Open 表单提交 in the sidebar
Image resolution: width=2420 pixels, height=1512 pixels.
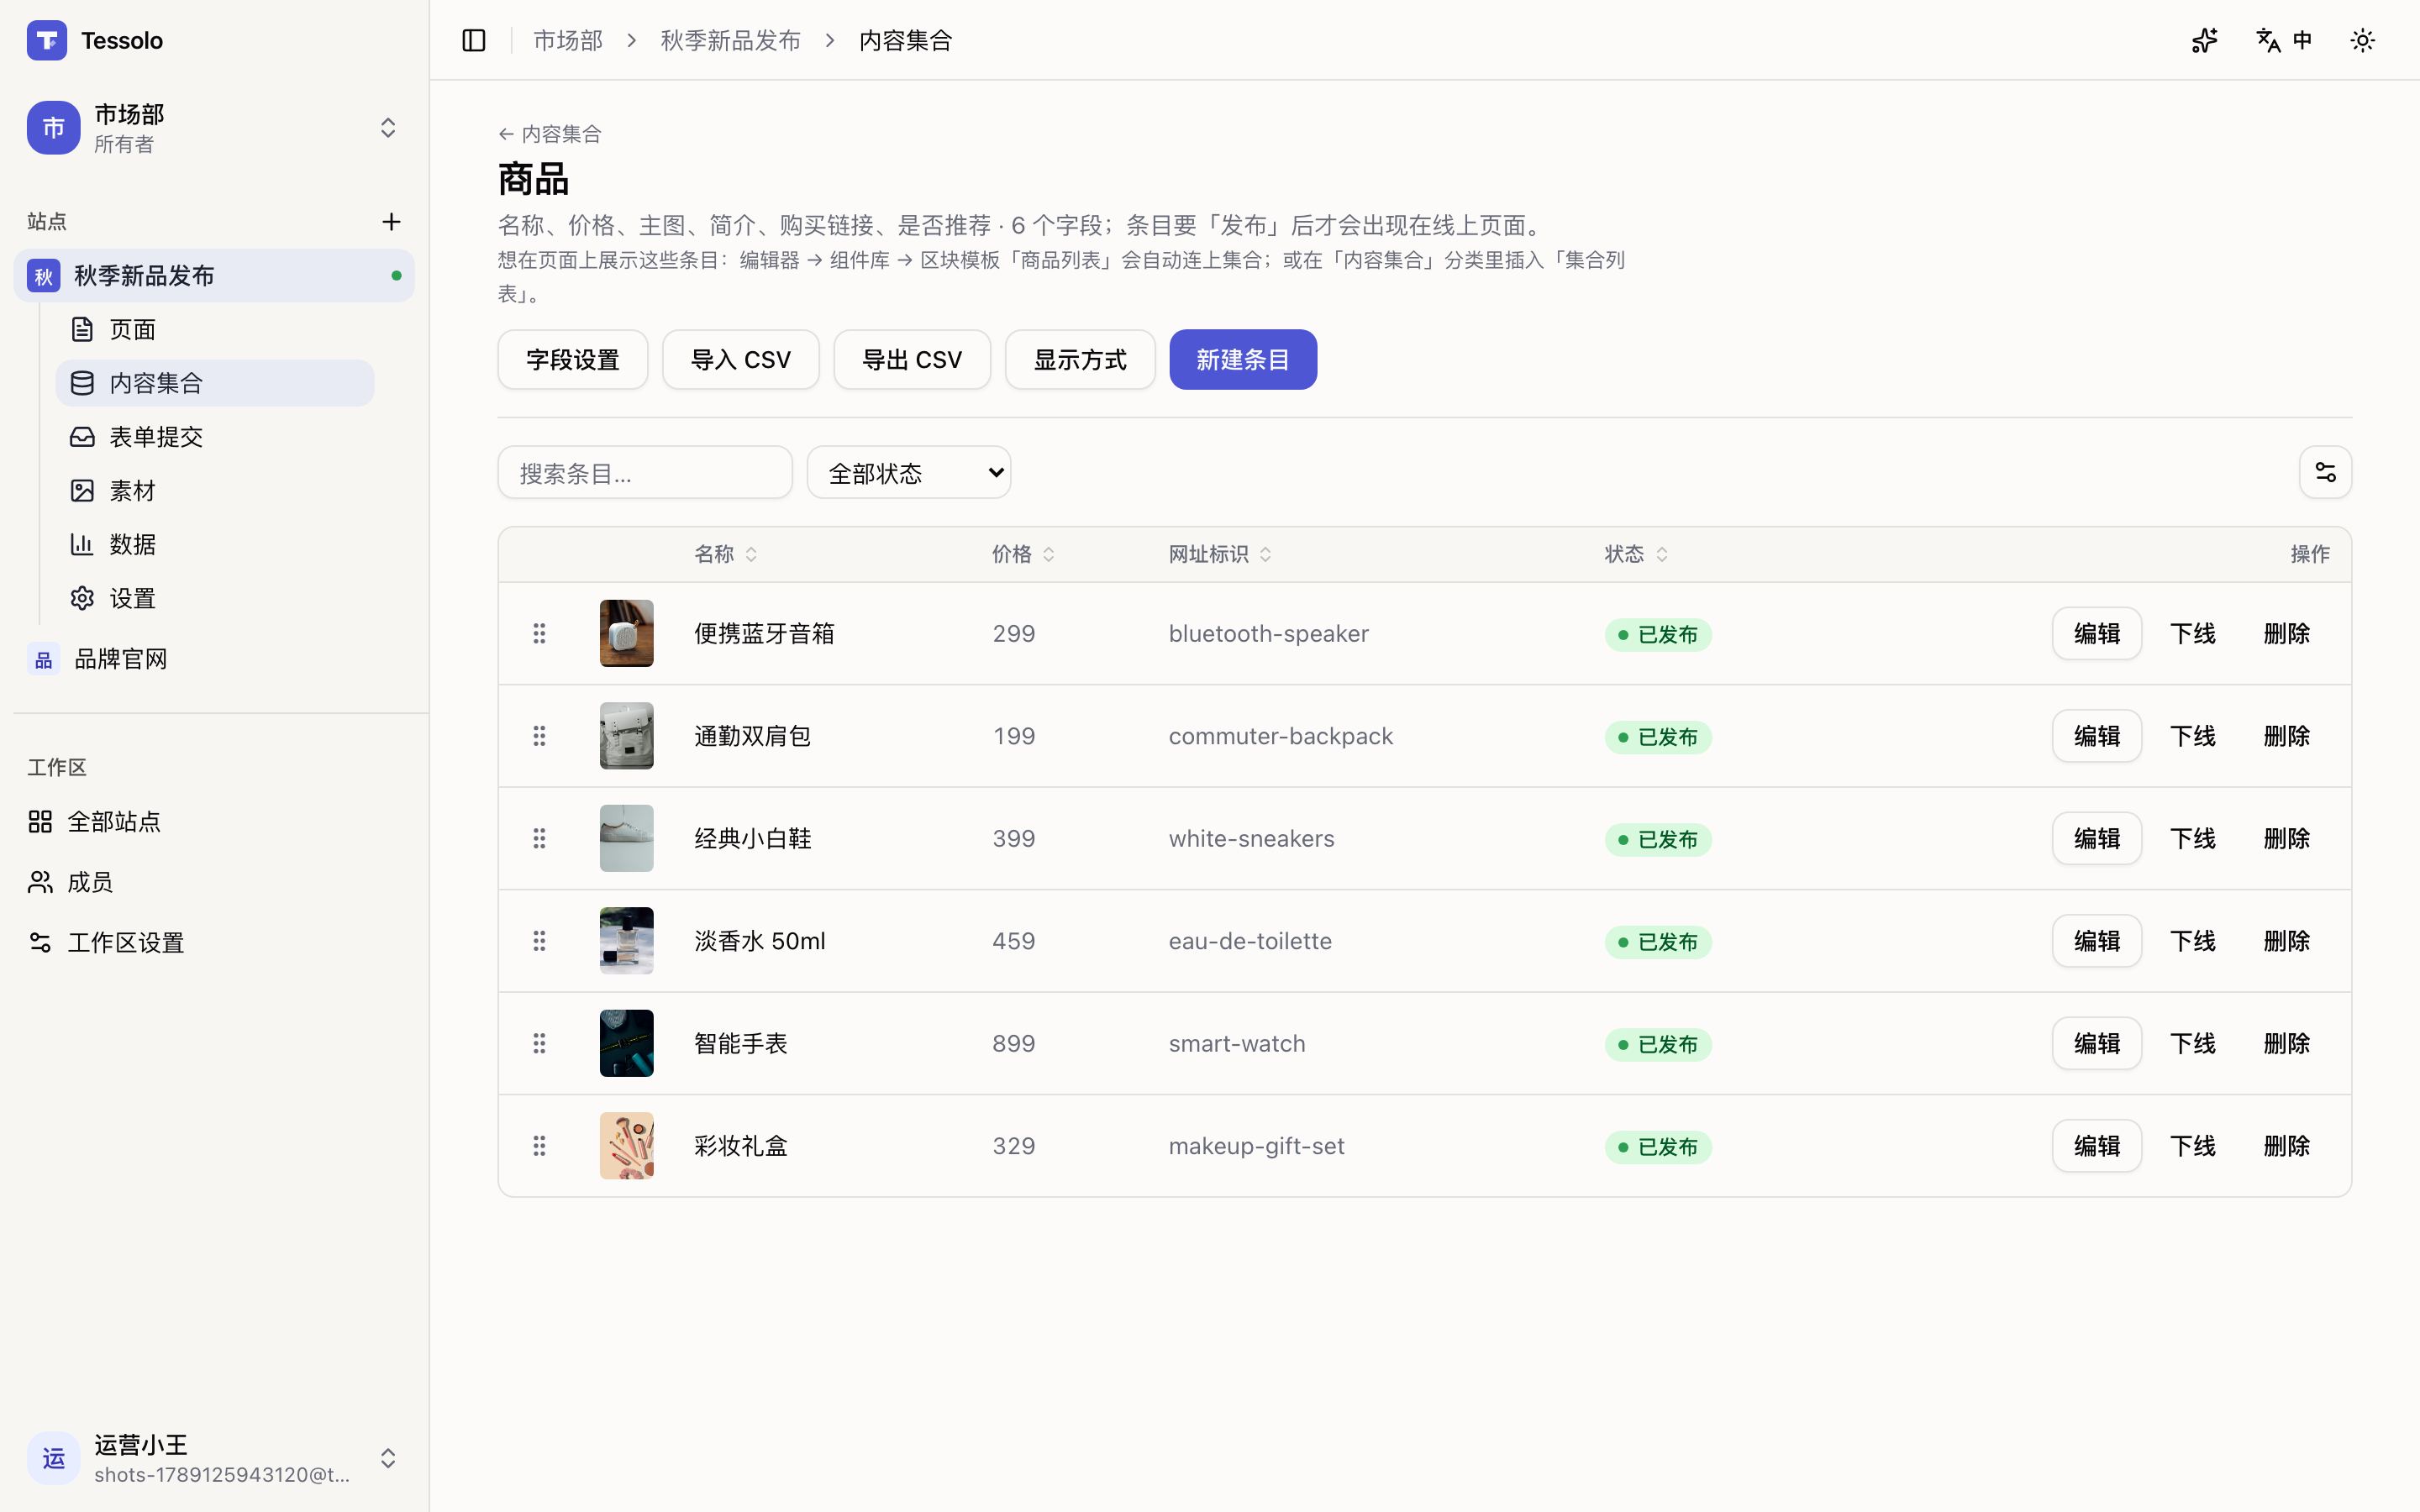click(x=215, y=437)
